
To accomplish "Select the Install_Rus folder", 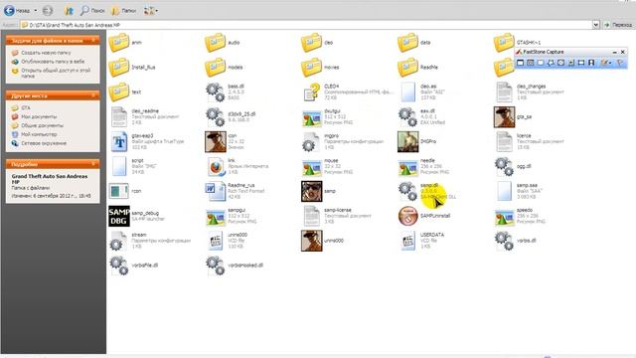I will 119,68.
